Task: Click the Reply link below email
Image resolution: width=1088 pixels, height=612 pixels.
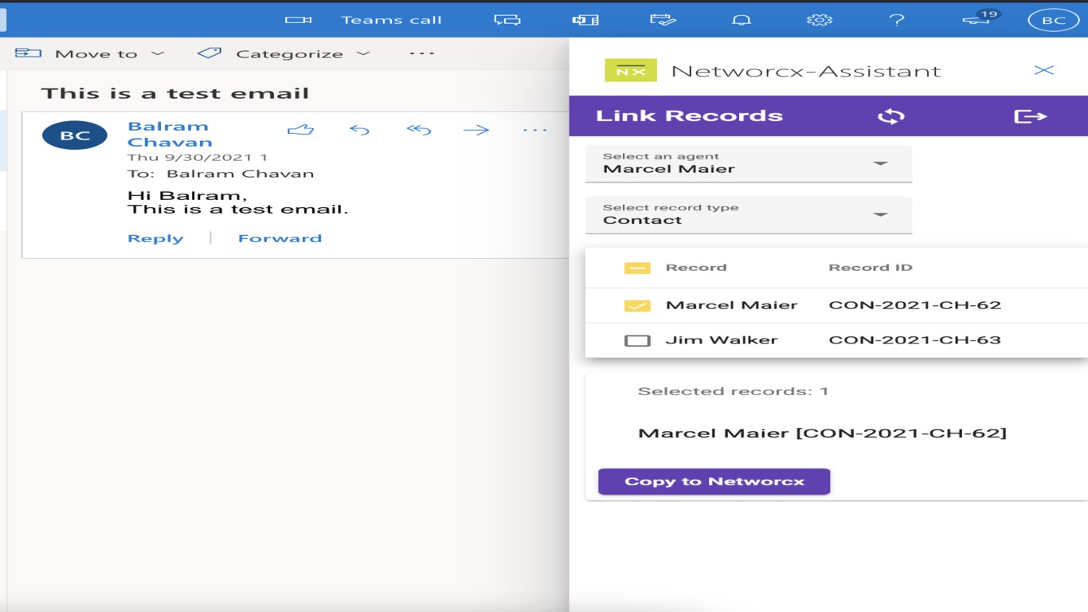Action: pyautogui.click(x=155, y=238)
